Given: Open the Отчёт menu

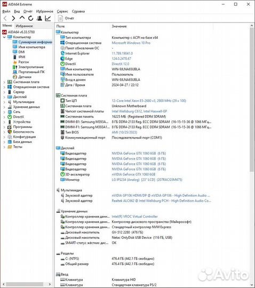Looking at the screenshot, I should 28,11.
